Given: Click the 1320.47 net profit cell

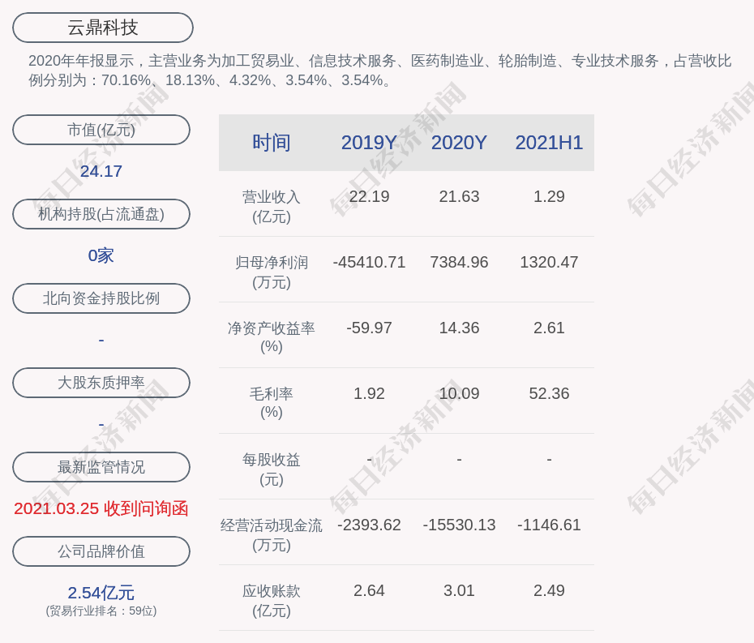Looking at the screenshot, I should 549,262.
